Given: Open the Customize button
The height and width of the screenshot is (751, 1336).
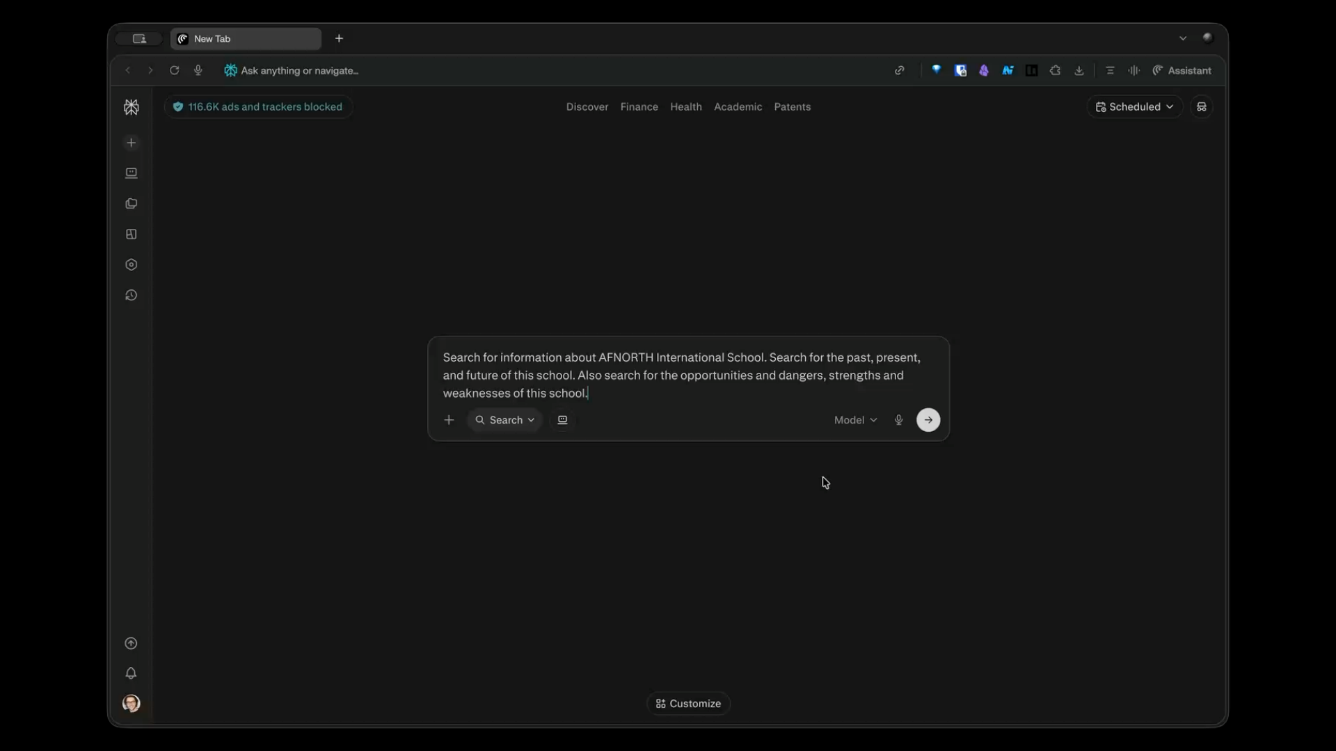Looking at the screenshot, I should click(x=688, y=704).
